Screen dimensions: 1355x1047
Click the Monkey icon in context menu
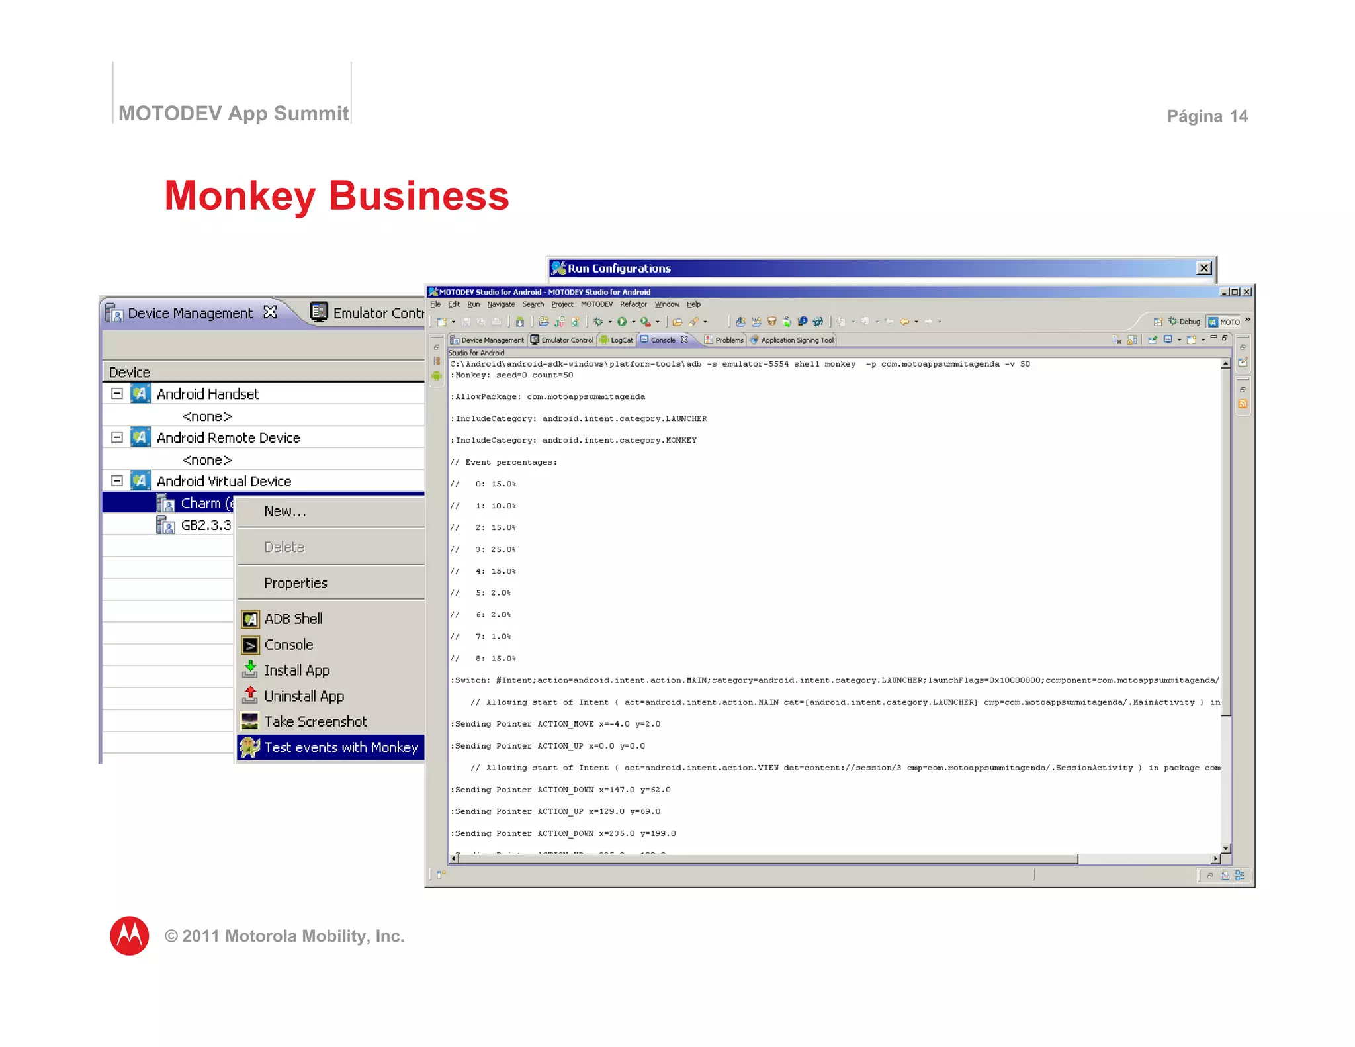coord(249,747)
